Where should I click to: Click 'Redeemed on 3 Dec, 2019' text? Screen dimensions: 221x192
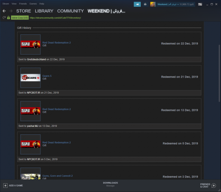click(181, 177)
